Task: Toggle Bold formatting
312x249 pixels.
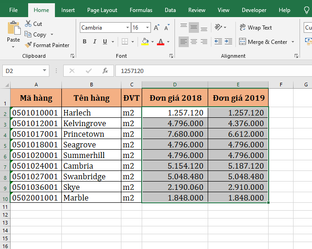Action: pyautogui.click(x=84, y=42)
